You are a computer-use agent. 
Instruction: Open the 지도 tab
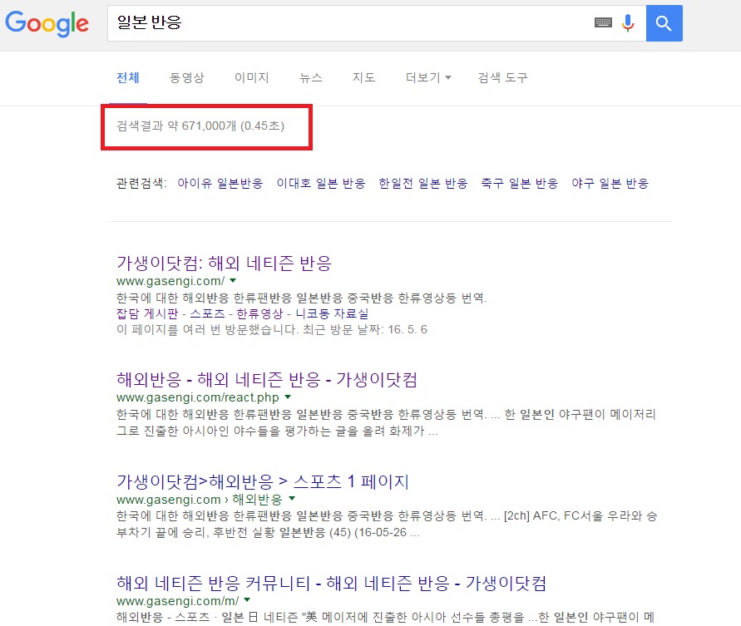tap(363, 78)
